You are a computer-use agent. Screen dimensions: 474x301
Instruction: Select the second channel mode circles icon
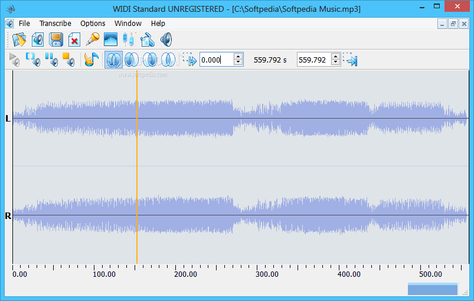(x=132, y=60)
